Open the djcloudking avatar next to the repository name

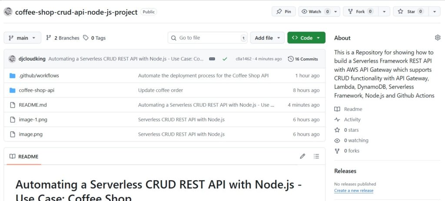pyautogui.click(x=8, y=12)
